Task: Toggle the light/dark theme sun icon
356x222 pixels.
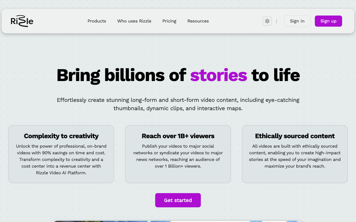Action: tap(267, 21)
